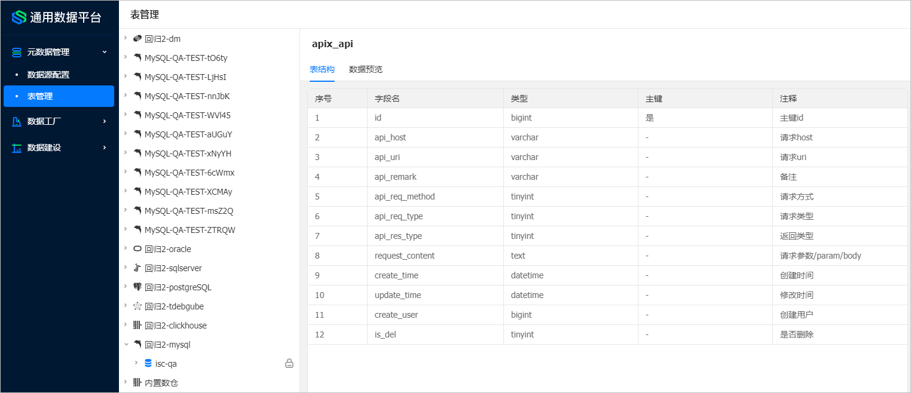911x393 pixels.
Task: Click the star icon beside 回归2-tdebgube
Action: point(137,306)
